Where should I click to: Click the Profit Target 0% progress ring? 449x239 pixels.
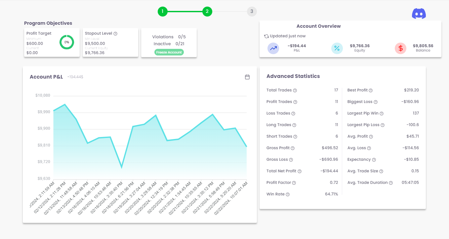click(x=67, y=42)
